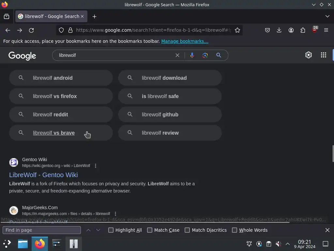
Task: Search for librewolf vs firefox suggestion
Action: [61, 96]
